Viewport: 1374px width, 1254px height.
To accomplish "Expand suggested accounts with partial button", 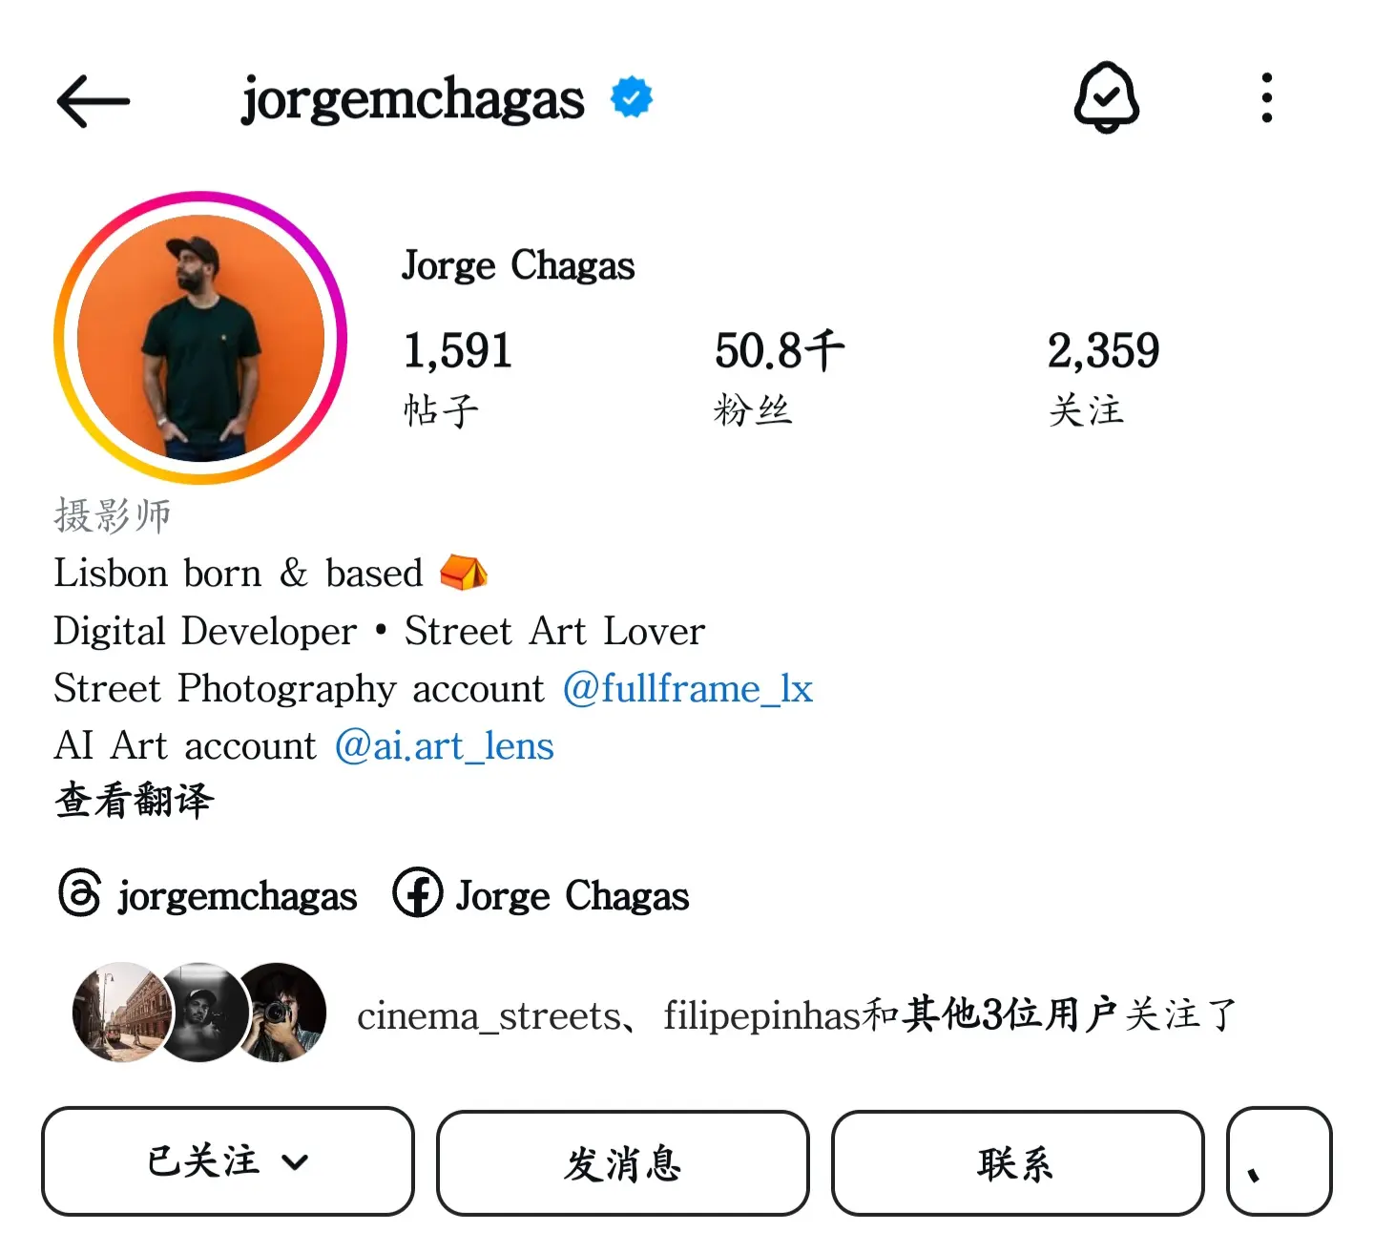I will tap(1279, 1161).
